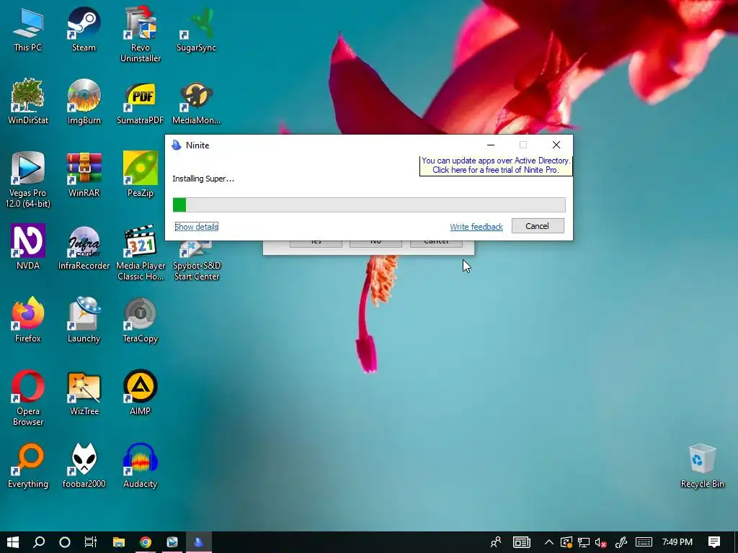Image resolution: width=738 pixels, height=553 pixels.
Task: Click the Revo Uninstaller shortcut
Action: coord(141,35)
